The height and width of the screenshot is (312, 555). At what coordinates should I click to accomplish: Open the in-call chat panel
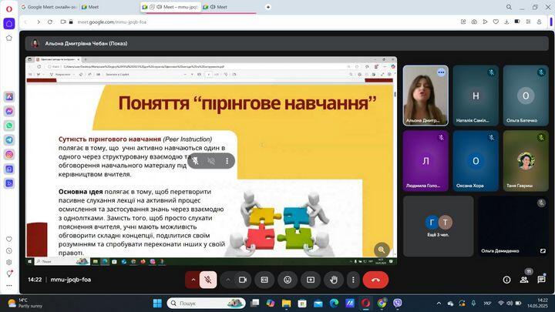541,280
